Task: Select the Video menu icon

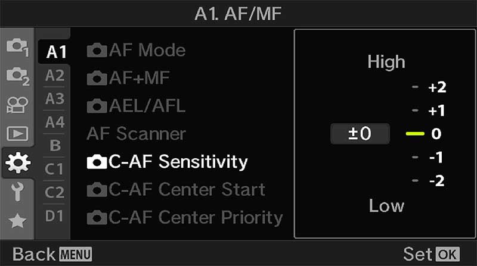Action: point(16,105)
